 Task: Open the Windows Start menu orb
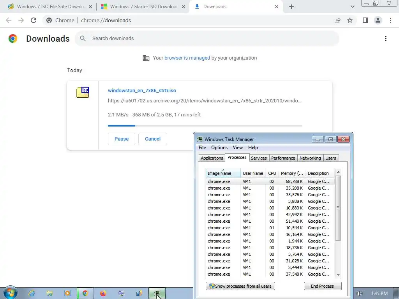(x=11, y=293)
